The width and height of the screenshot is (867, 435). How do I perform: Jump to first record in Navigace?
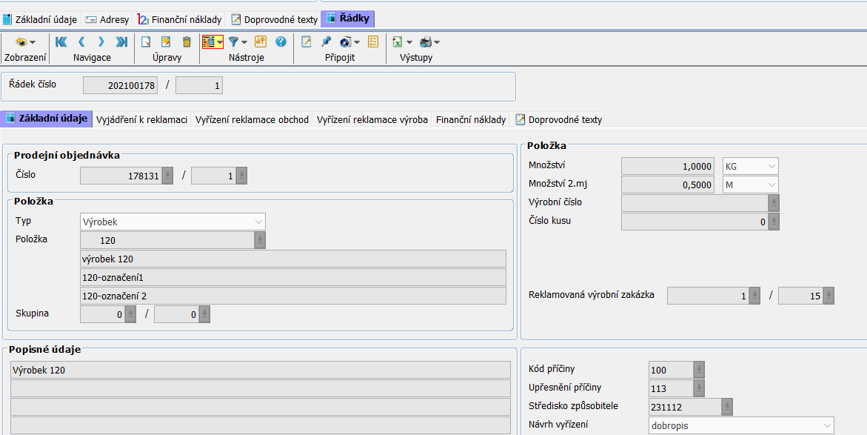coord(61,42)
